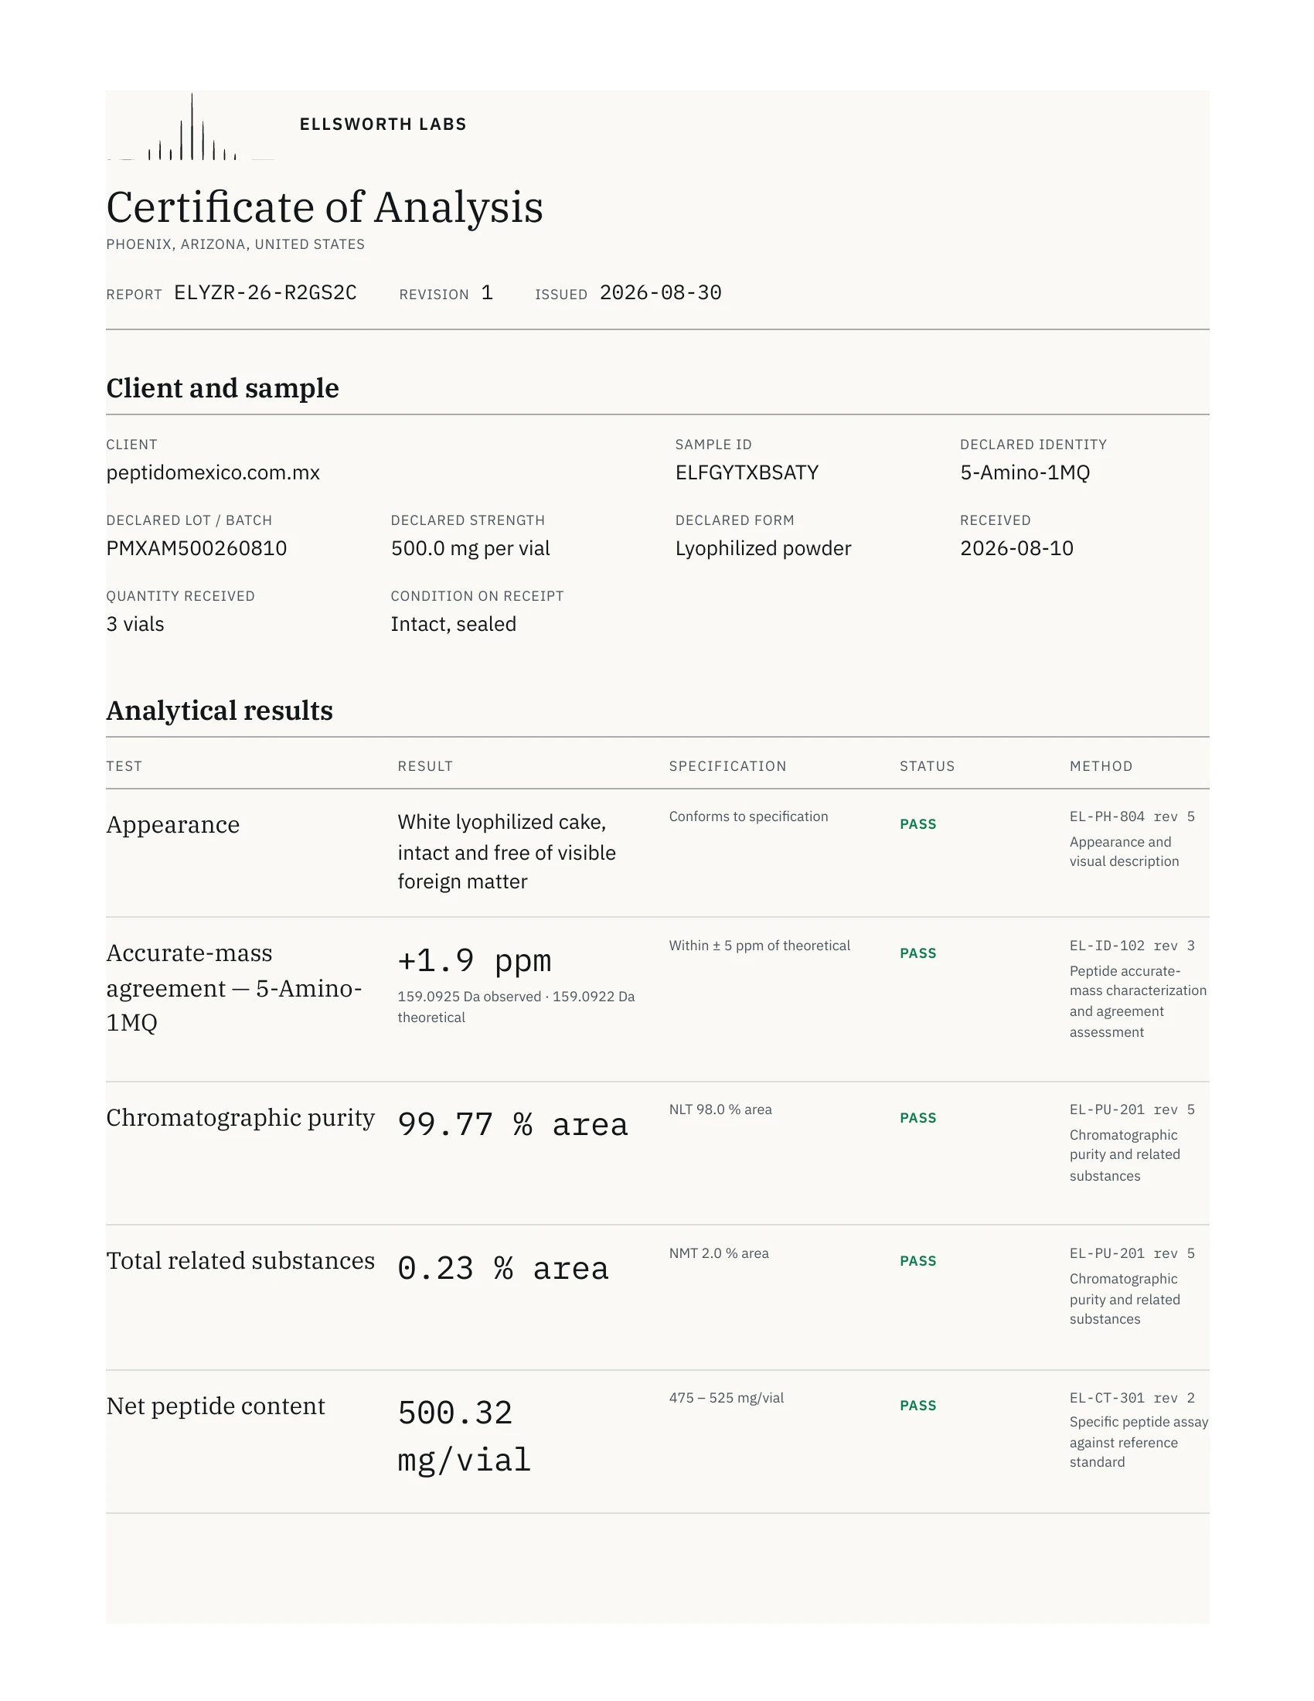Viewport: 1314px width, 1701px height.
Task: Select the SPECIFICATION column header
Action: [x=728, y=766]
